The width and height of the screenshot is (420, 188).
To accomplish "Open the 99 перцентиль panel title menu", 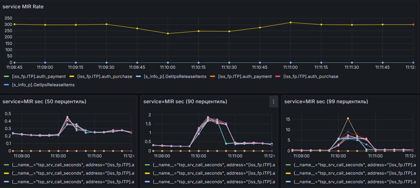I will point(326,102).
